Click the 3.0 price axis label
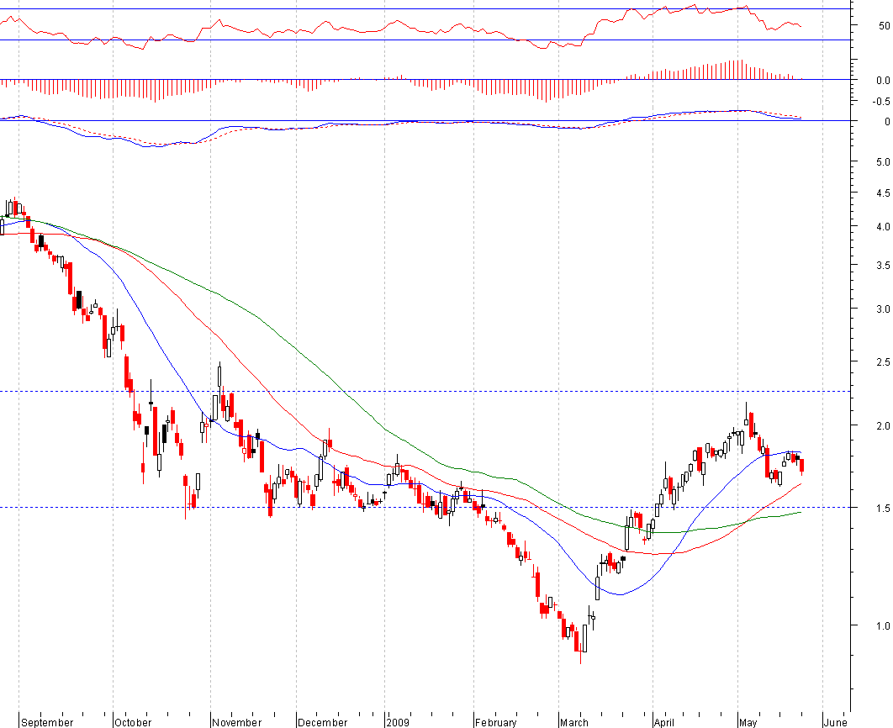This screenshot has height=728, width=893. pyautogui.click(x=883, y=309)
